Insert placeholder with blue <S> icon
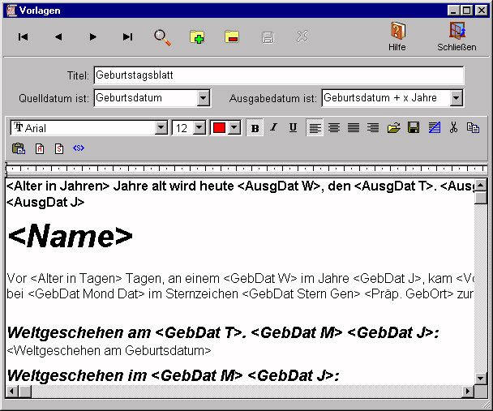The width and height of the screenshot is (493, 411). coord(79,148)
